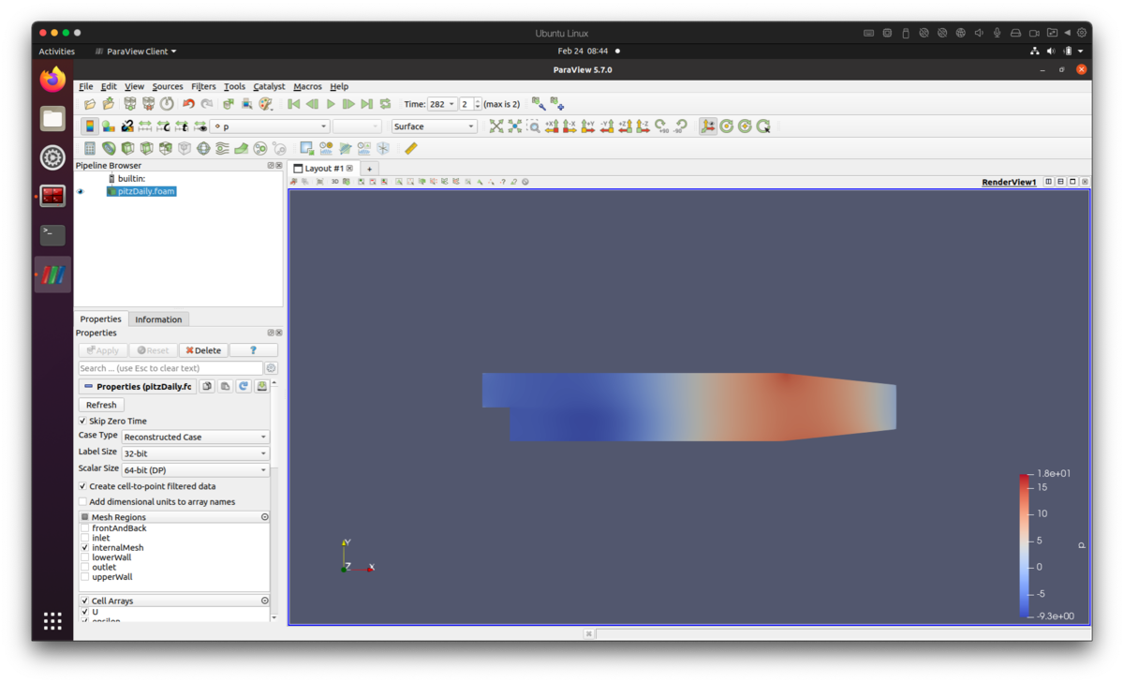Click the help question mark button
The image size is (1124, 683).
point(253,350)
